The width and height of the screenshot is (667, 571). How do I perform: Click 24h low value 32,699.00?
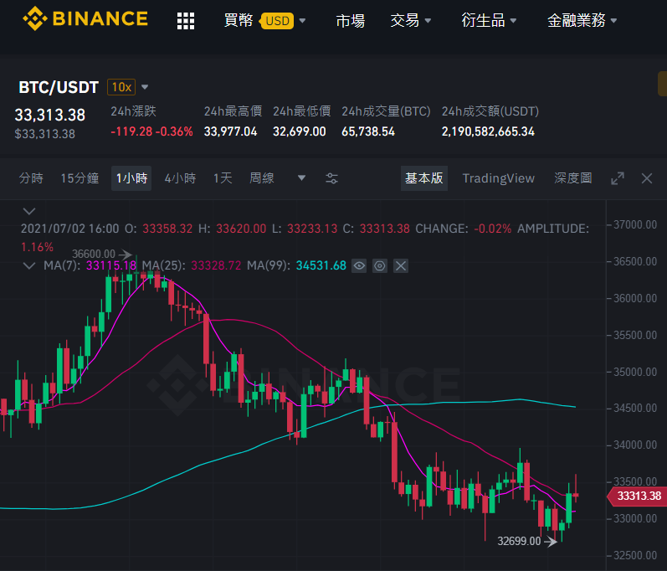click(x=300, y=131)
